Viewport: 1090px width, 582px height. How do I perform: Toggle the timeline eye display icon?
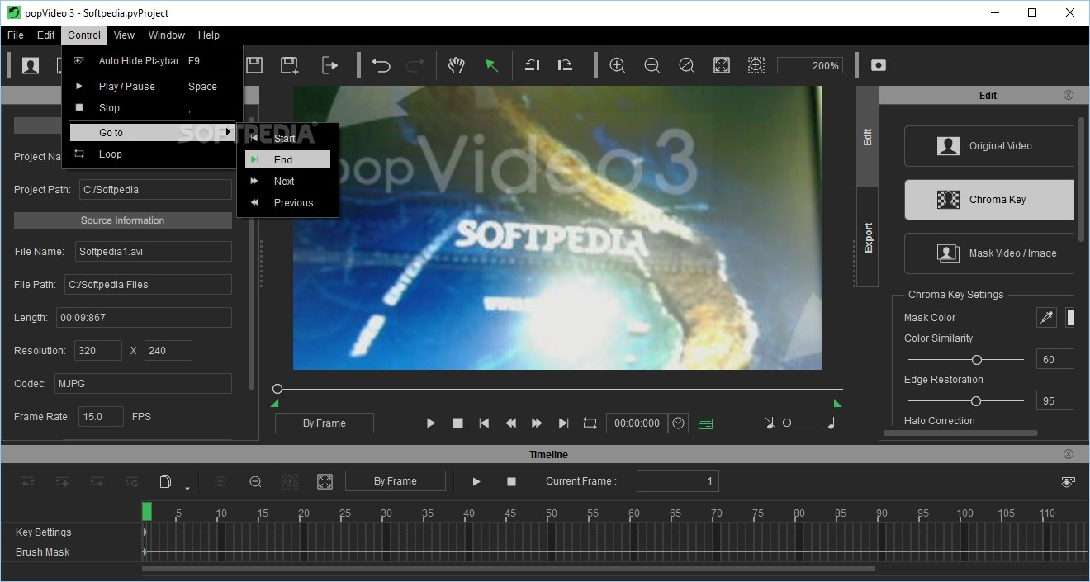(x=1069, y=482)
